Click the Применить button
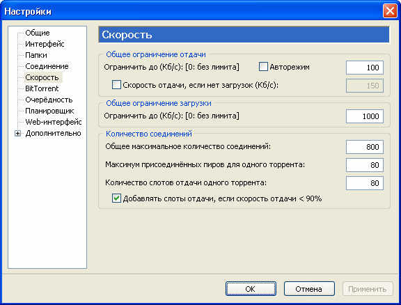This screenshot has width=401, height=305. tap(368, 289)
